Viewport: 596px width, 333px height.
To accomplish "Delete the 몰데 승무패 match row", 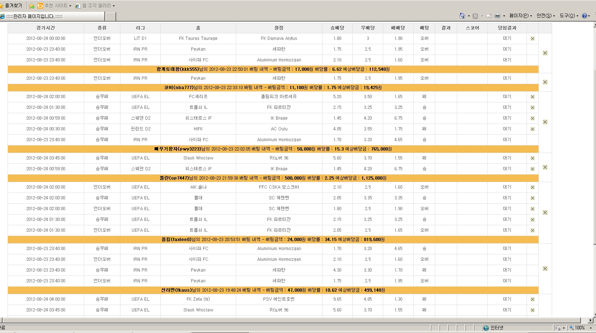I will (x=532, y=198).
